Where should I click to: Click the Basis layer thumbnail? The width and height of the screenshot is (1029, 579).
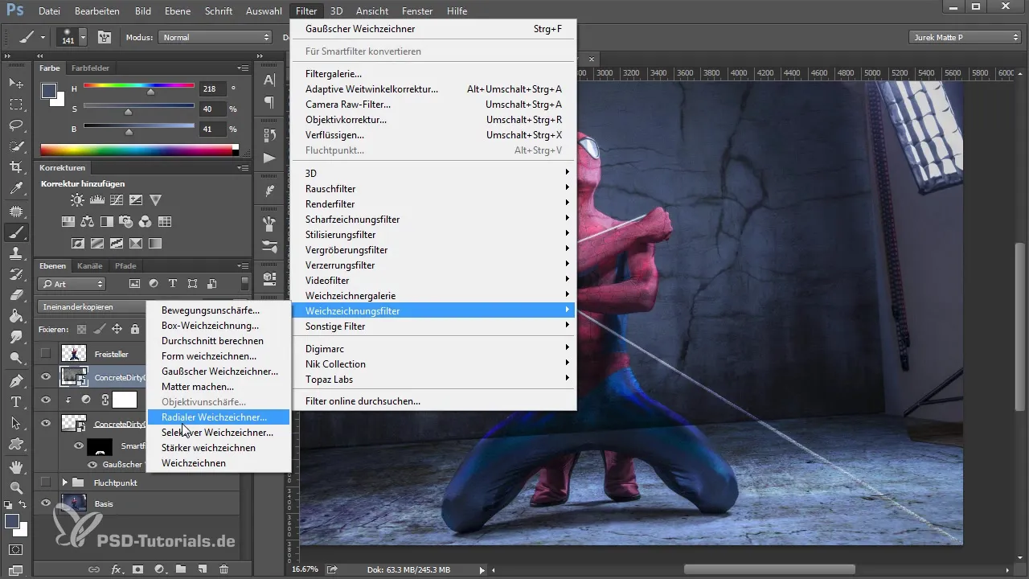pyautogui.click(x=74, y=503)
